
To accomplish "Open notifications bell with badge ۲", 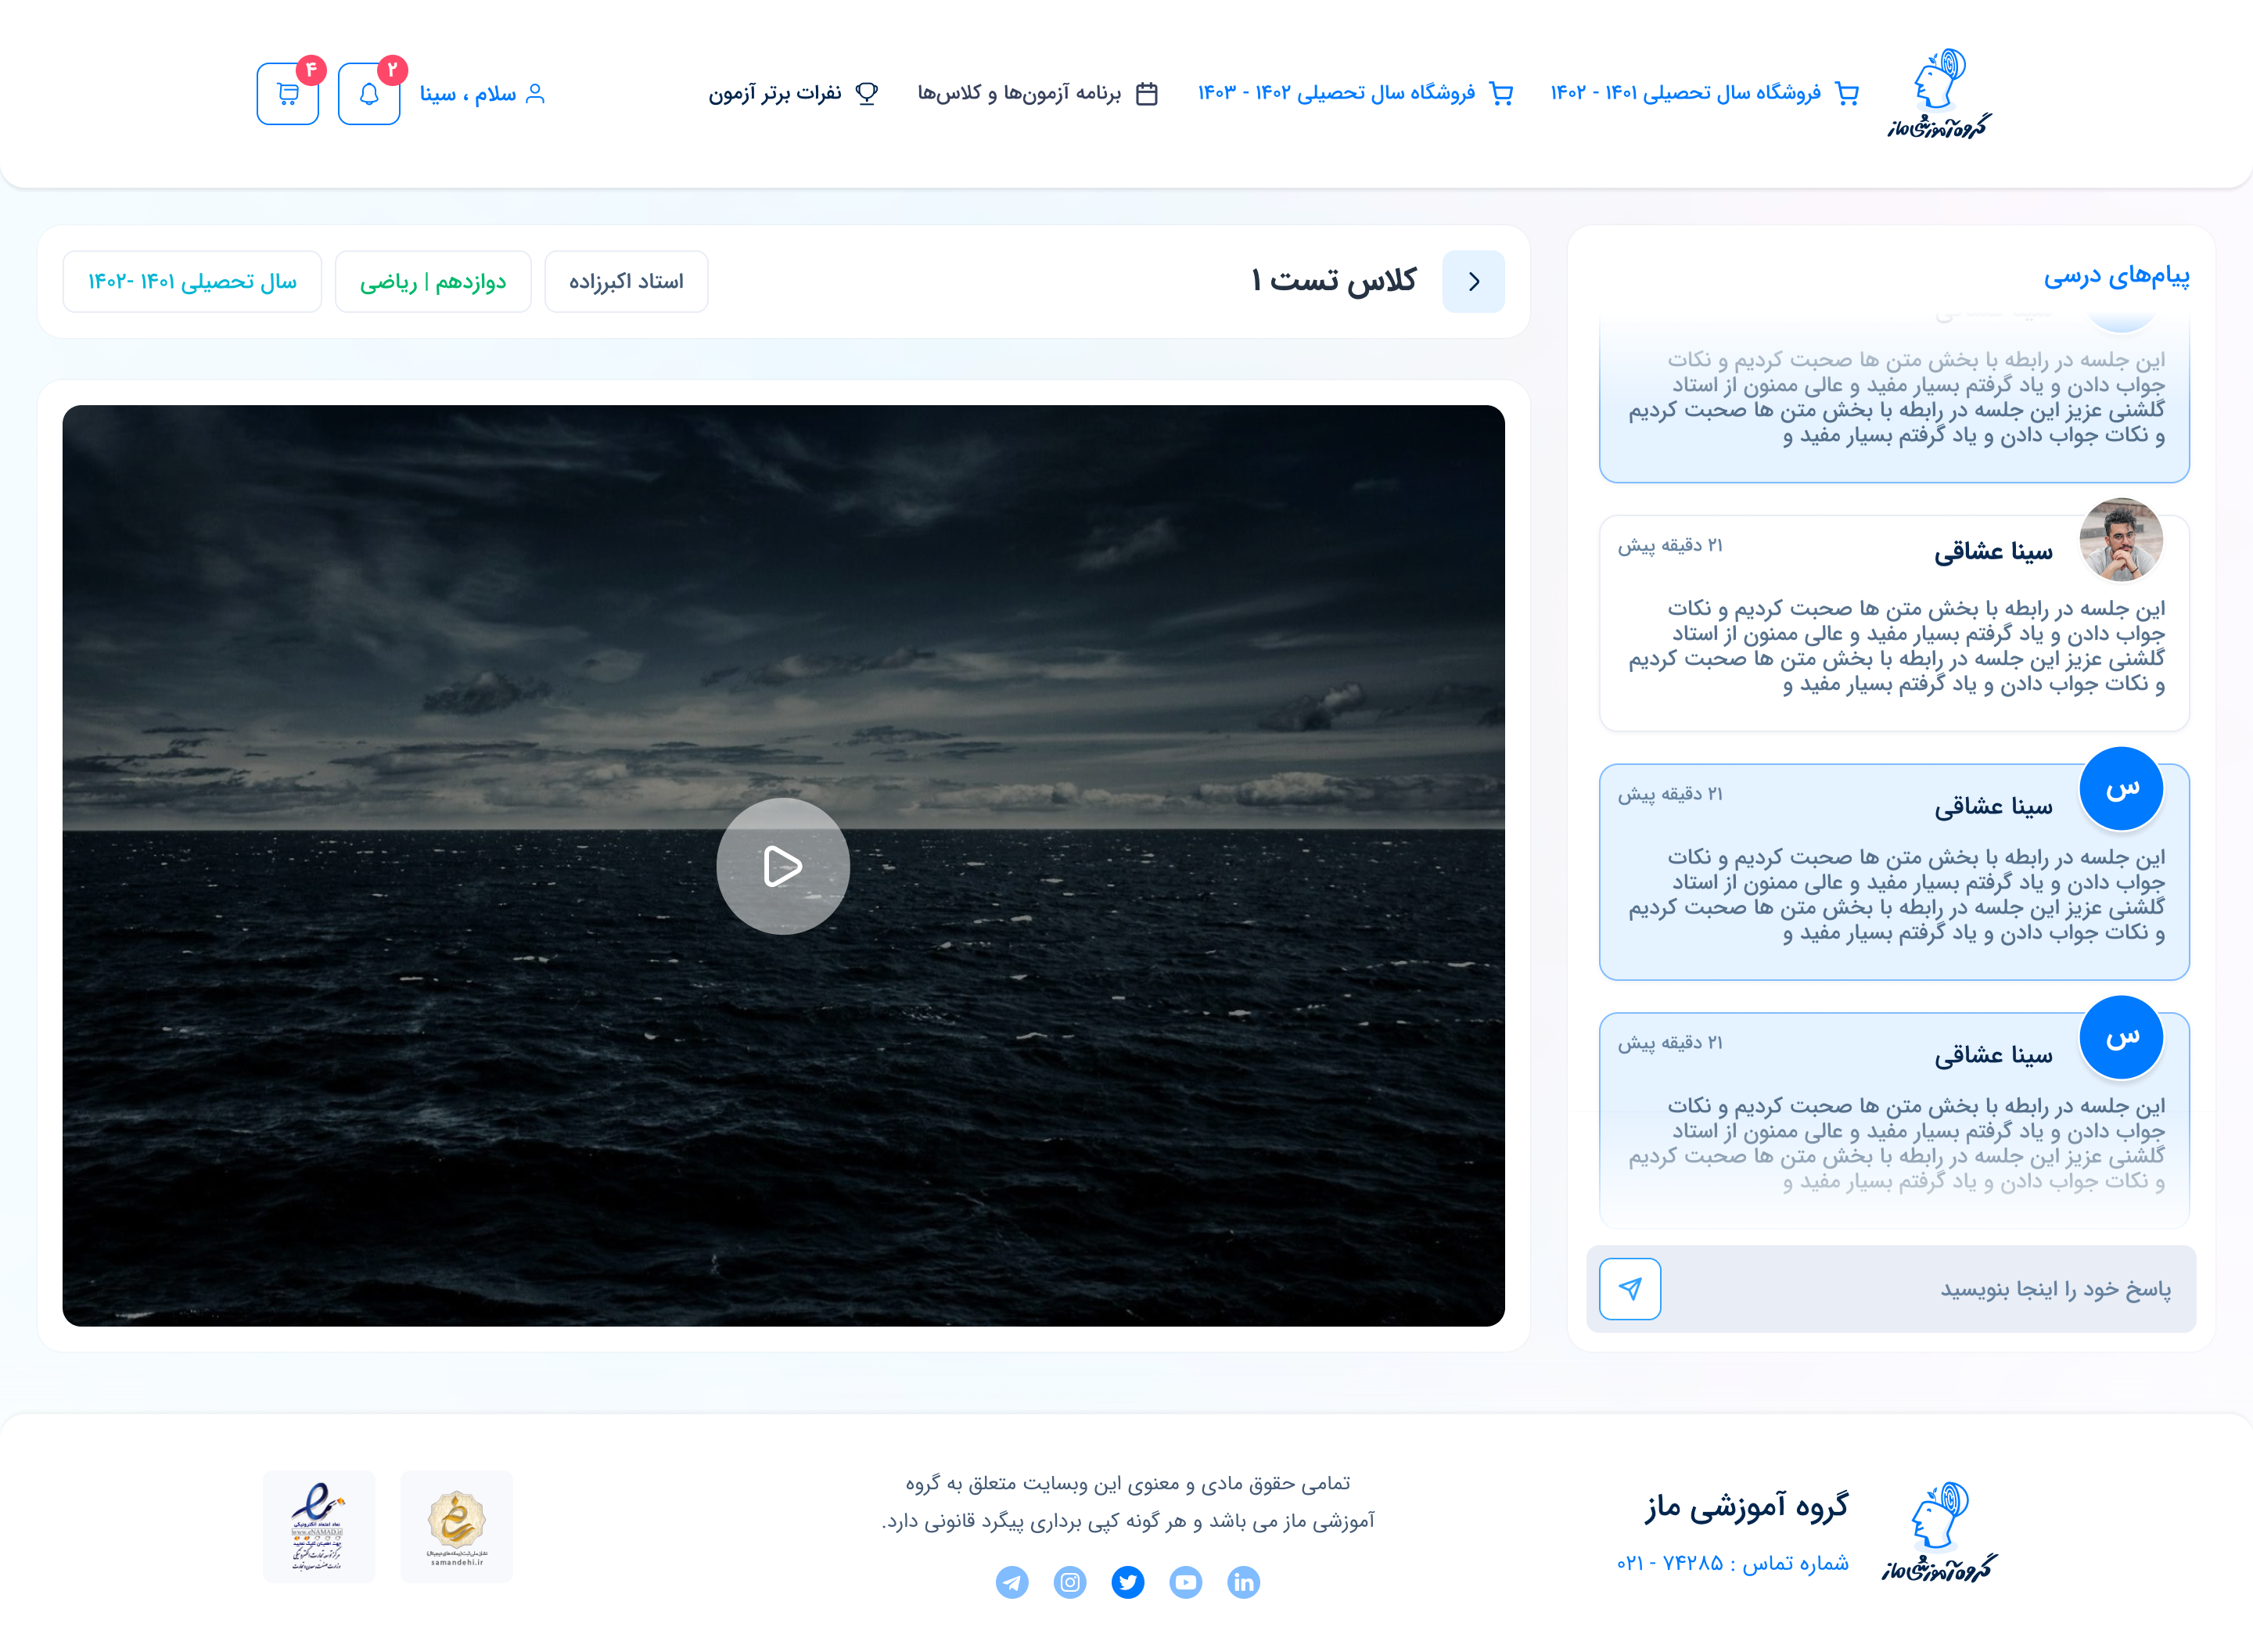I will pos(369,94).
